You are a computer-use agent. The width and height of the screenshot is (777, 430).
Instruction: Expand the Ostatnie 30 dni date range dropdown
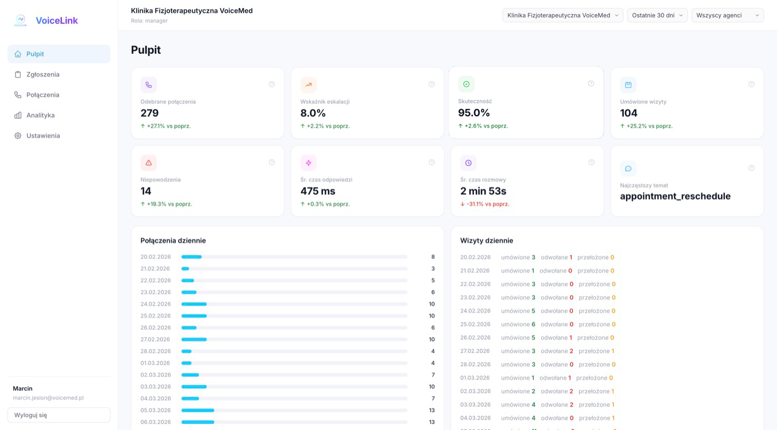click(657, 16)
